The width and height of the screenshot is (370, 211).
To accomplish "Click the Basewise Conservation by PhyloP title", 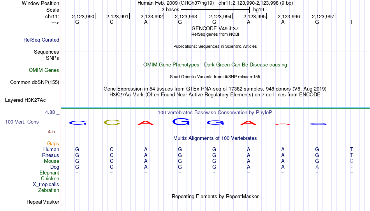I will pyautogui.click(x=215, y=113).
